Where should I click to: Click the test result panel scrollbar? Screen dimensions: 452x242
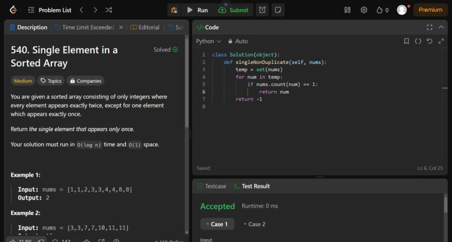[445, 205]
